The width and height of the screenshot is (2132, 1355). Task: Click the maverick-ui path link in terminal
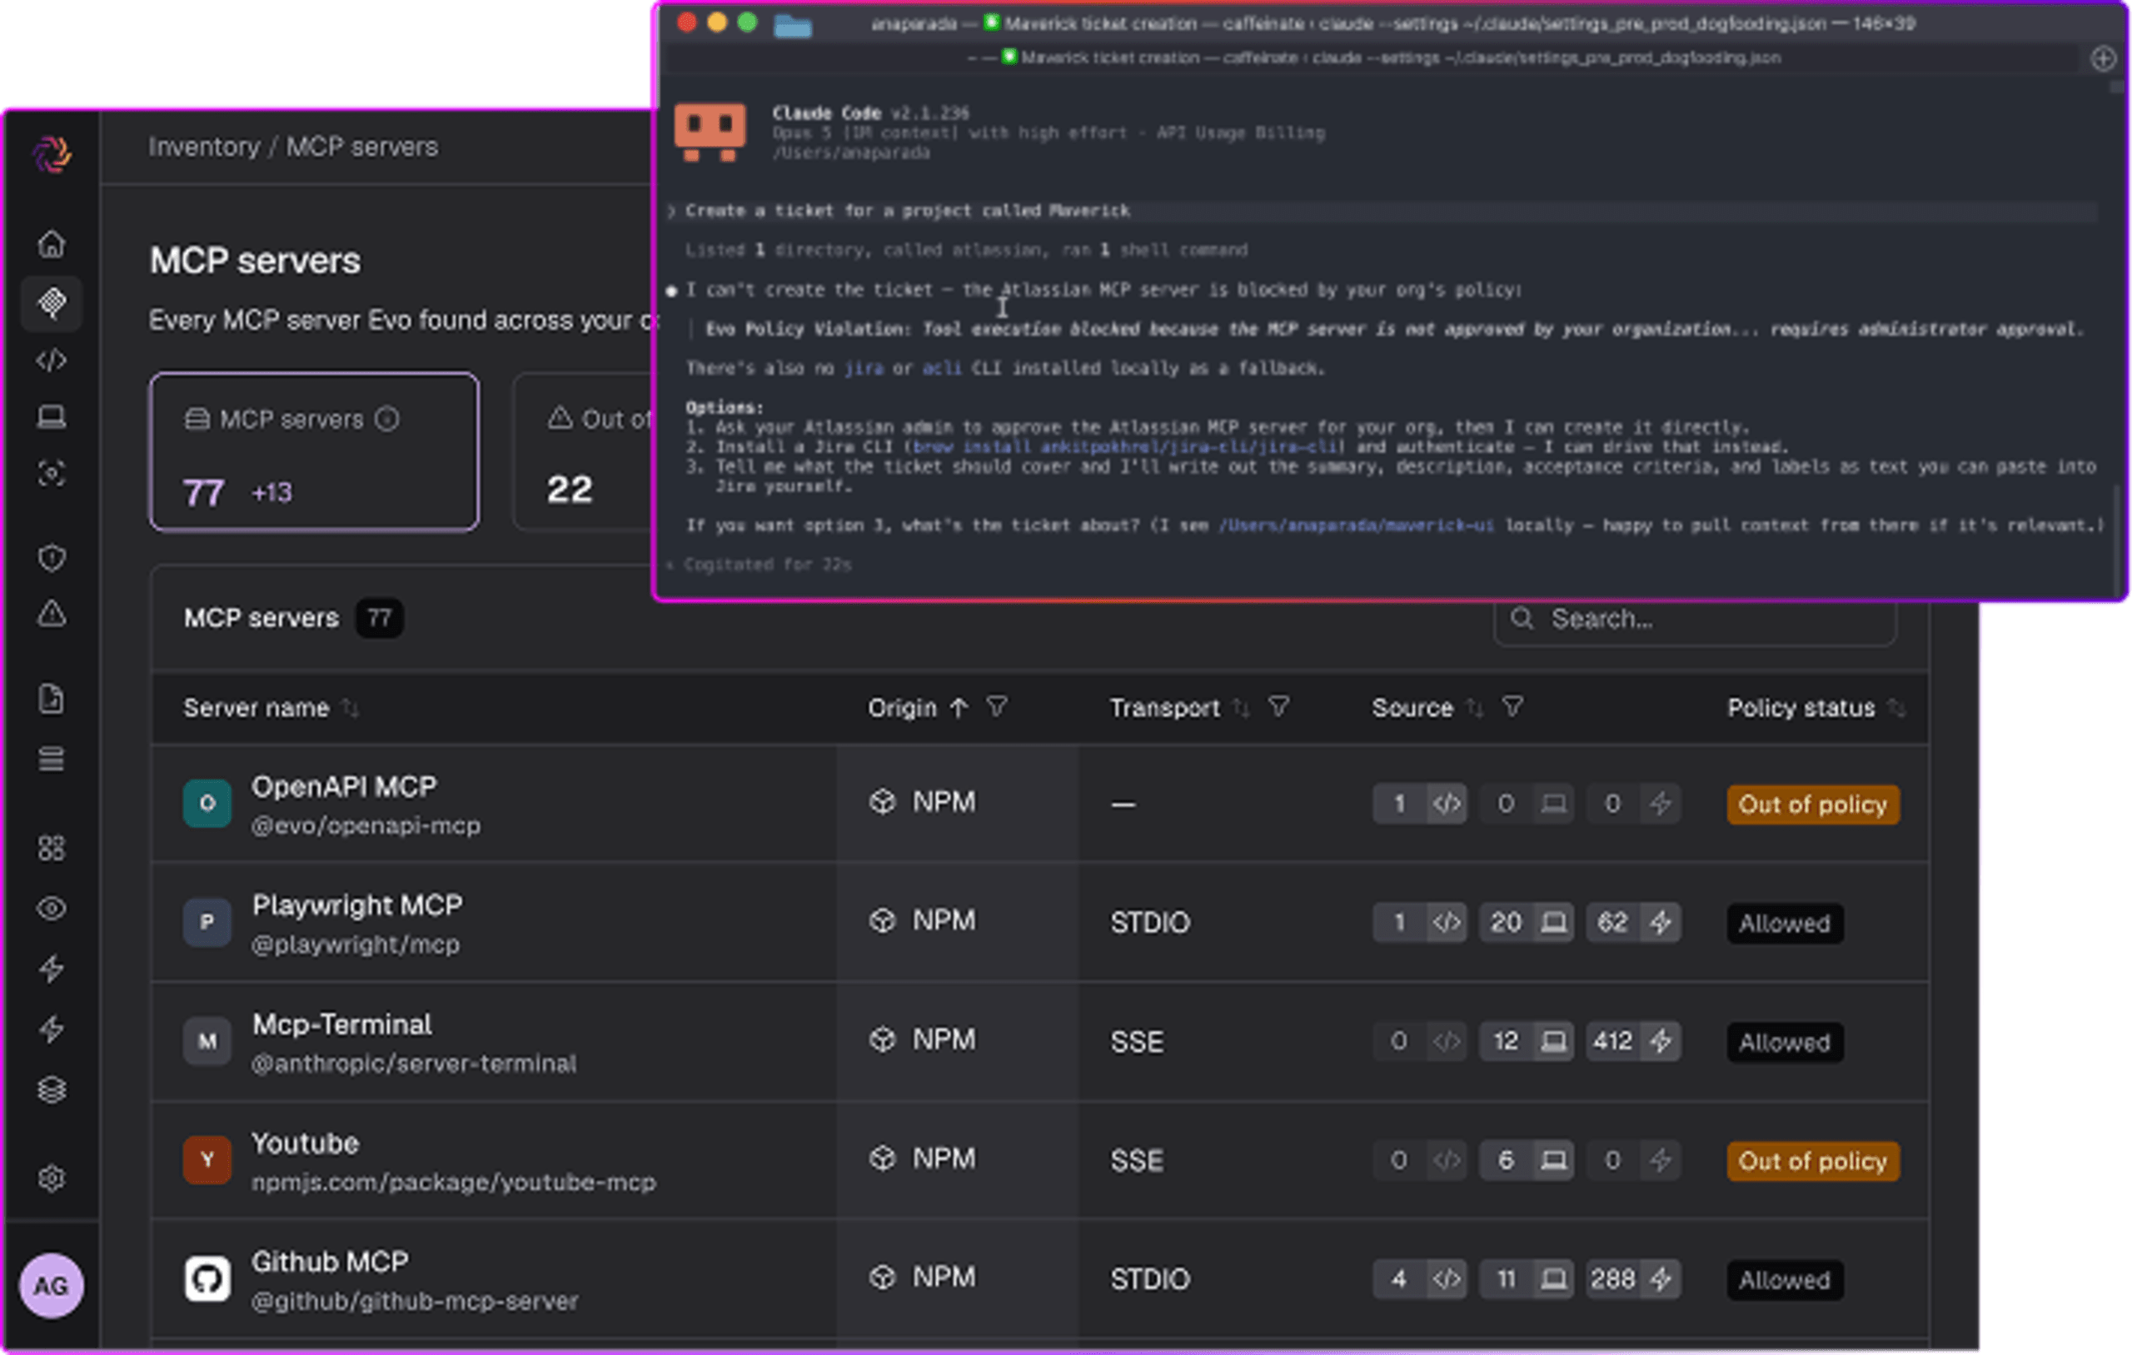coord(1357,526)
